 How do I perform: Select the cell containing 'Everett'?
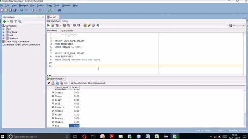(x=62, y=107)
